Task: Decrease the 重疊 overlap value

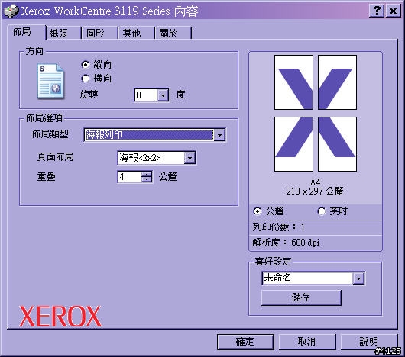Action: click(147, 179)
